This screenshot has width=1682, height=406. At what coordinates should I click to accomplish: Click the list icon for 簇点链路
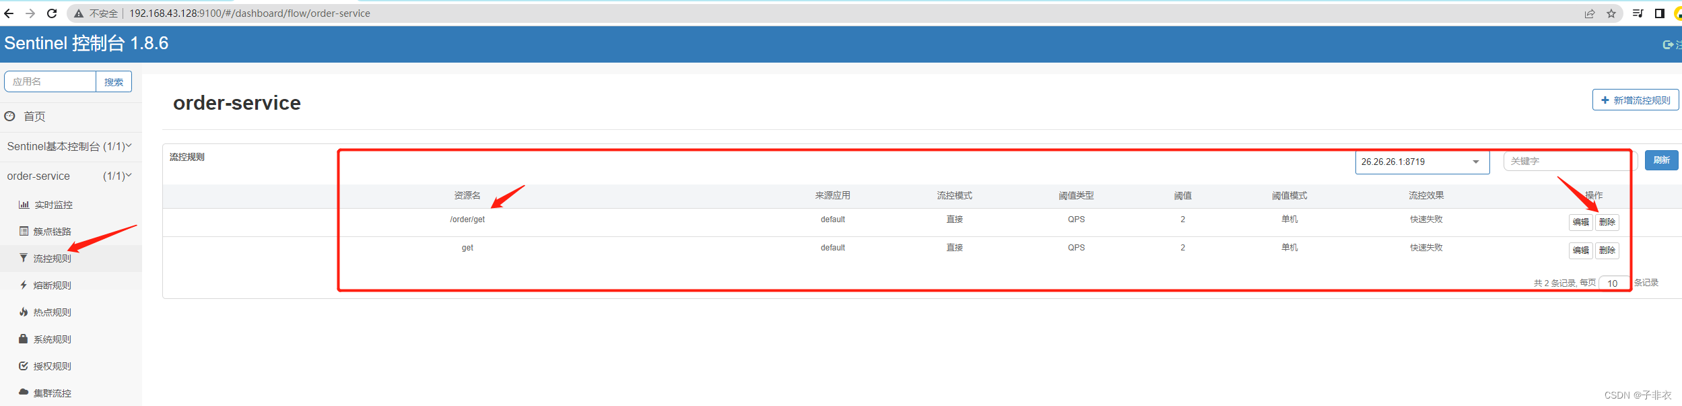24,231
